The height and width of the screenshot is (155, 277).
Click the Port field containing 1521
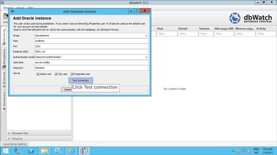click(x=91, y=46)
